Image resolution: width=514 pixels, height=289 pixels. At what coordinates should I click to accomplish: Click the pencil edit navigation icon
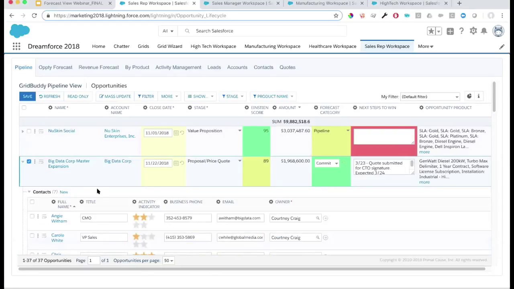point(502,47)
